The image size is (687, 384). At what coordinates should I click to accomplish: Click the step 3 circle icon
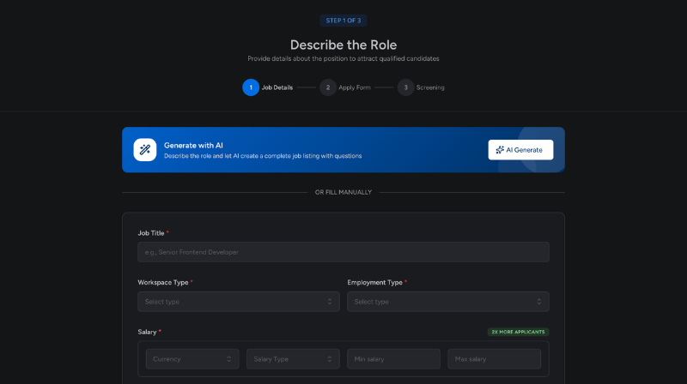pos(405,87)
